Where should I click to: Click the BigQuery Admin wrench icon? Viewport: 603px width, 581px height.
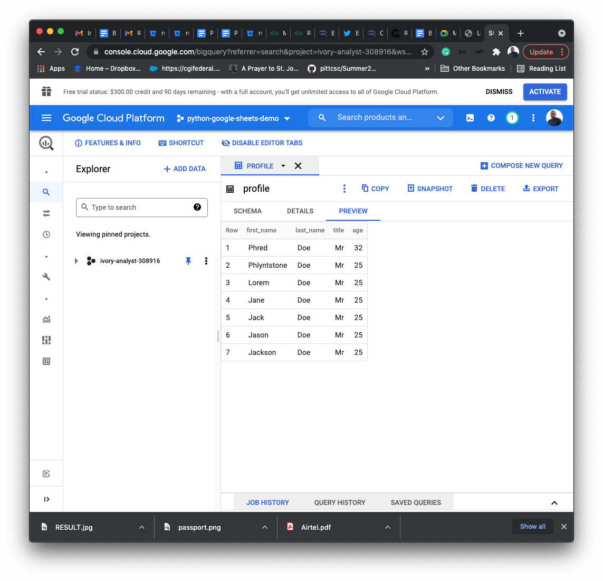click(46, 276)
